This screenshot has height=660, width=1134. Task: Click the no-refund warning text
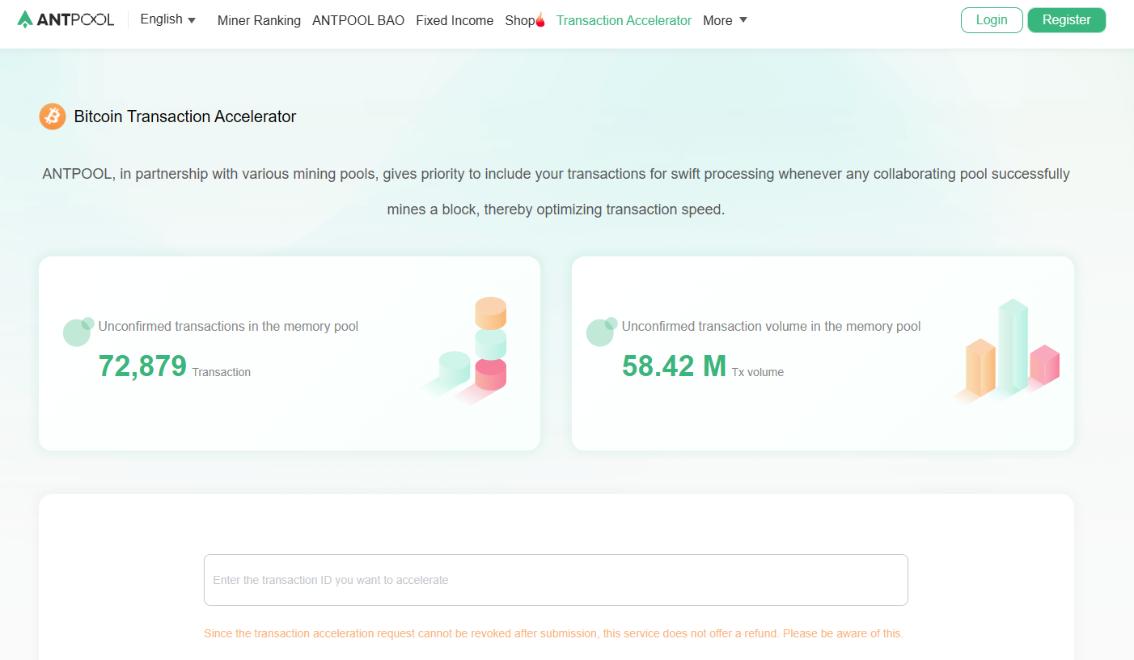(553, 633)
